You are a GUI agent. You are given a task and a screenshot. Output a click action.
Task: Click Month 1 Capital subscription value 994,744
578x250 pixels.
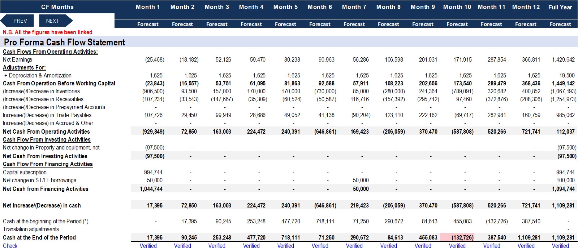(x=153, y=172)
